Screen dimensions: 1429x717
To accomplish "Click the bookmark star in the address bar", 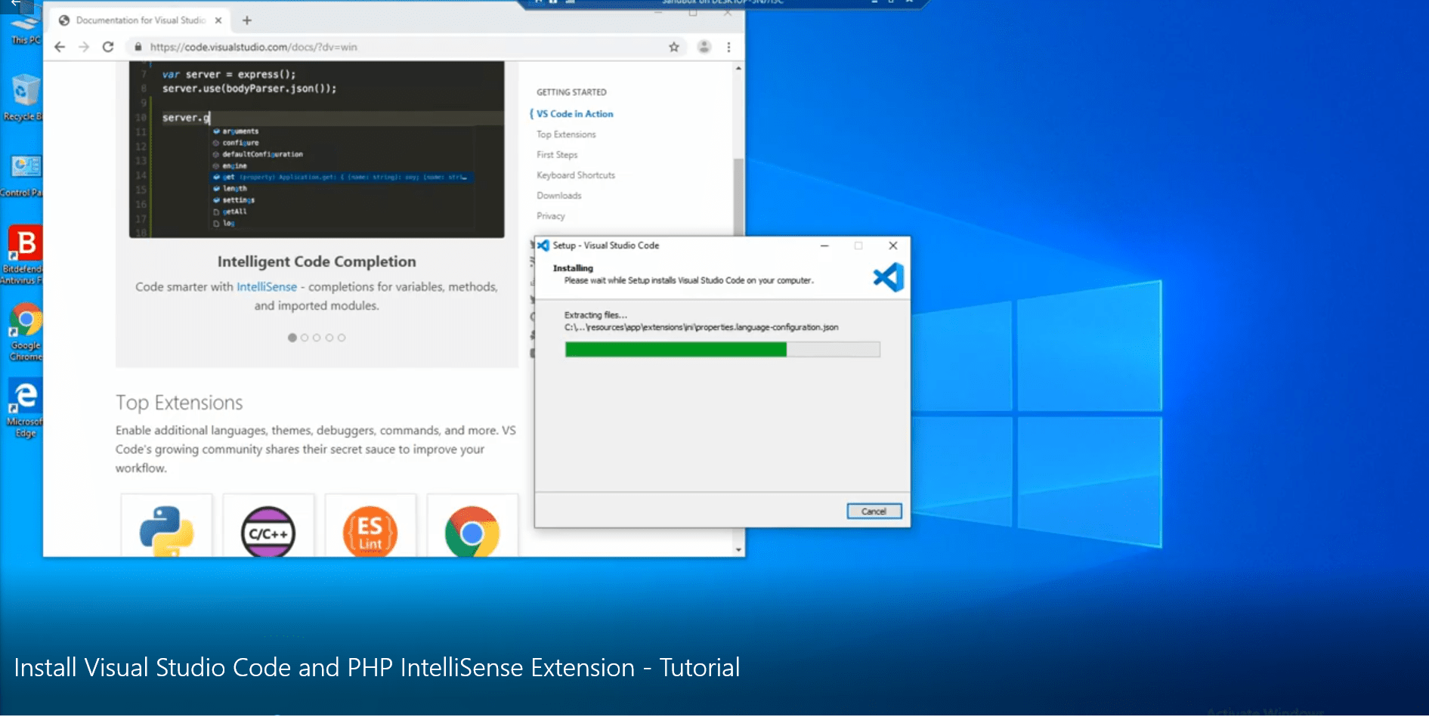I will (673, 46).
